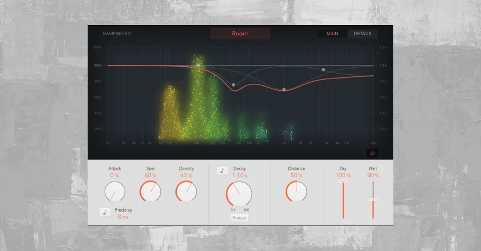The height and width of the screenshot is (251, 481).
Task: Click the Predelay value 8 ms
Action: 123,217
